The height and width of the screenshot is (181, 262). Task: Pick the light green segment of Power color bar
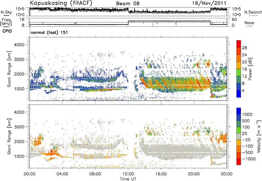239,73
